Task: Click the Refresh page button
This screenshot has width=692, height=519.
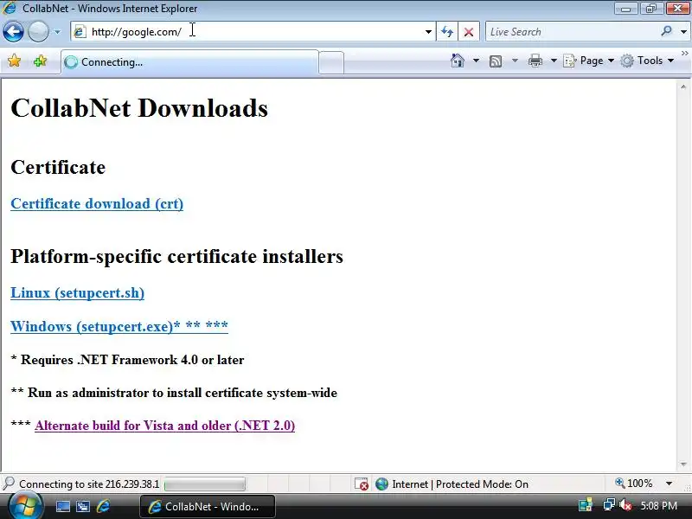Action: point(447,32)
